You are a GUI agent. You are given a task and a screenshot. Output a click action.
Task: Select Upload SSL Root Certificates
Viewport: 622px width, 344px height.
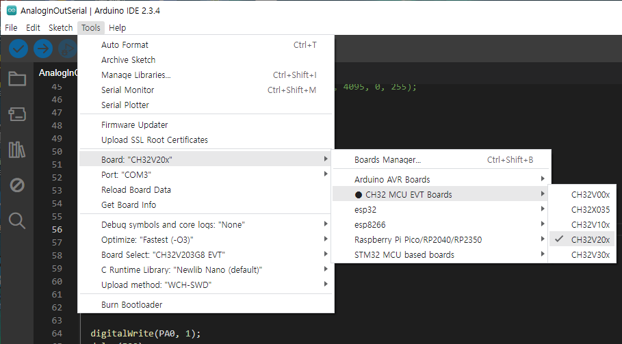pos(206,140)
